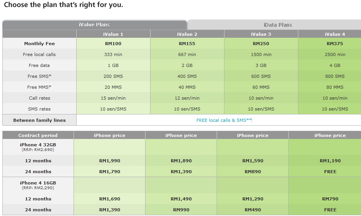Select the iPhone 4 16GB row heading
Image resolution: width=361 pixels, height=216 pixels.
point(38,185)
